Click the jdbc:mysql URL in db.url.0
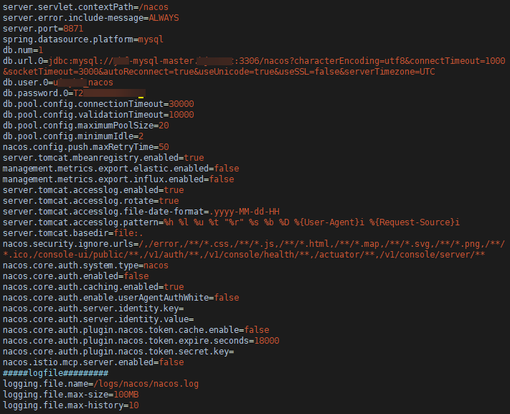Viewport: 510px width, 414px height. coord(277,61)
